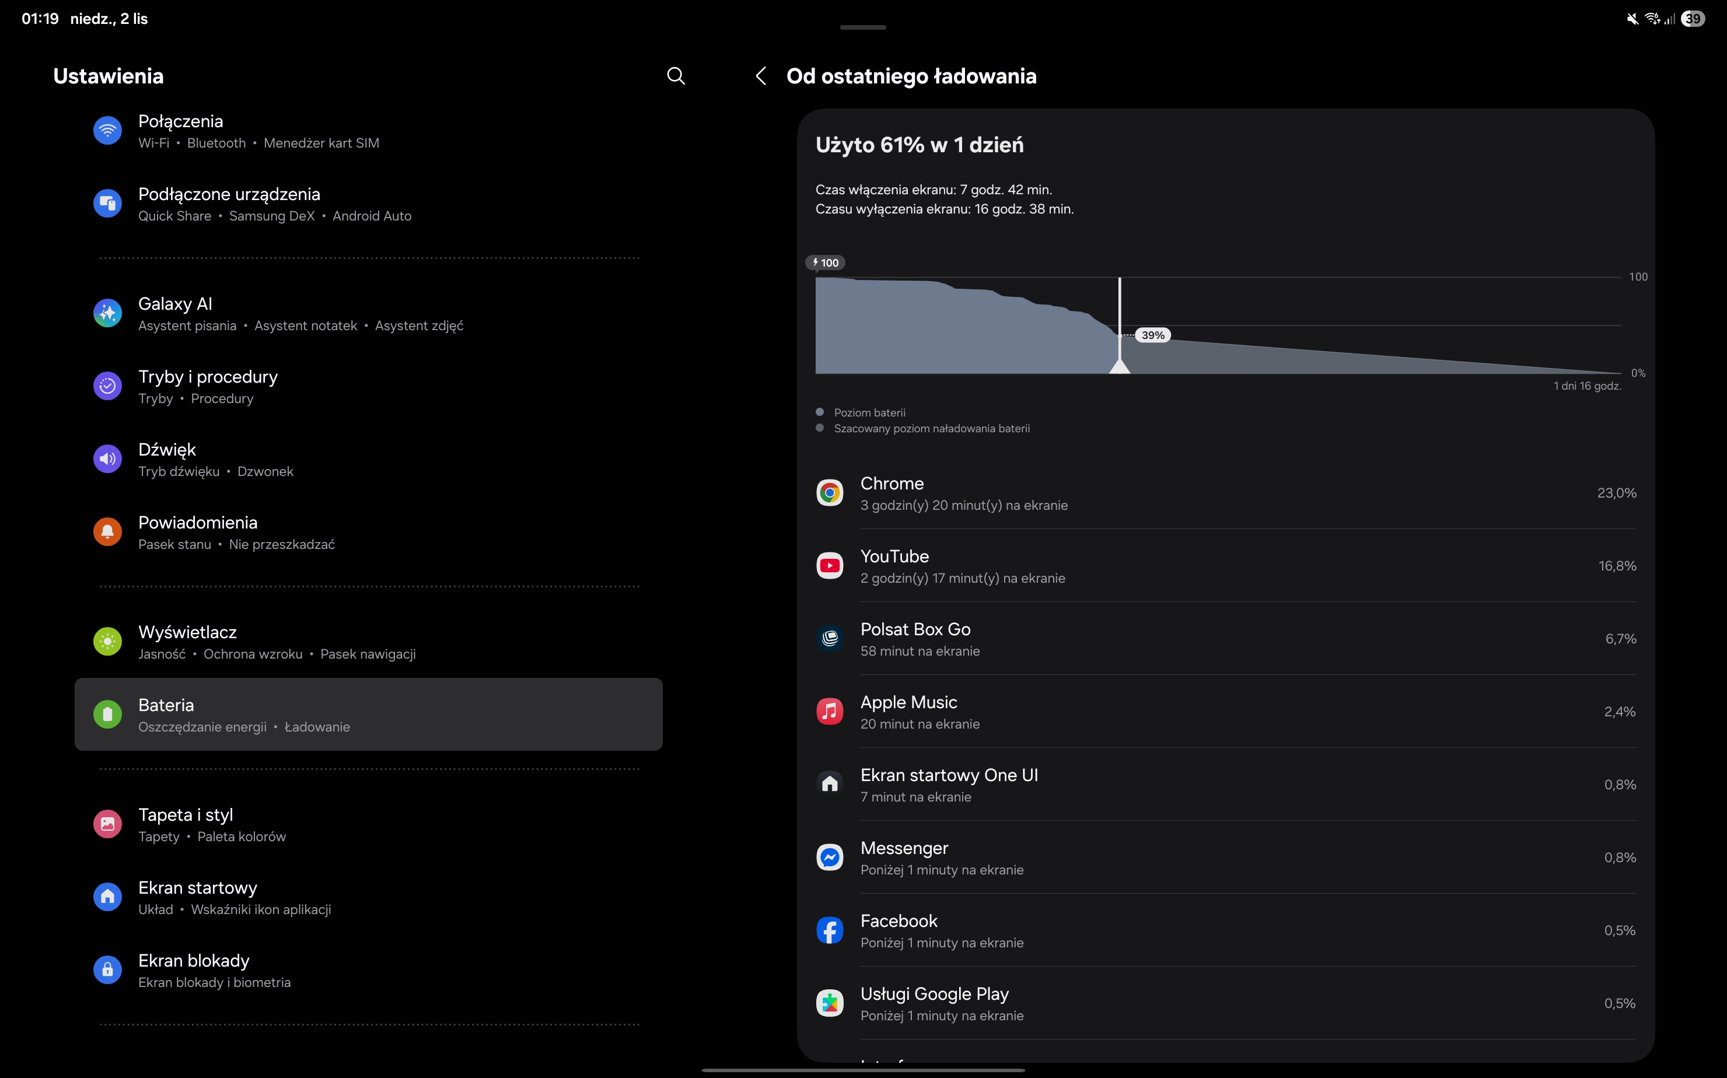Tap the 39% marker on the battery graph

(1152, 335)
